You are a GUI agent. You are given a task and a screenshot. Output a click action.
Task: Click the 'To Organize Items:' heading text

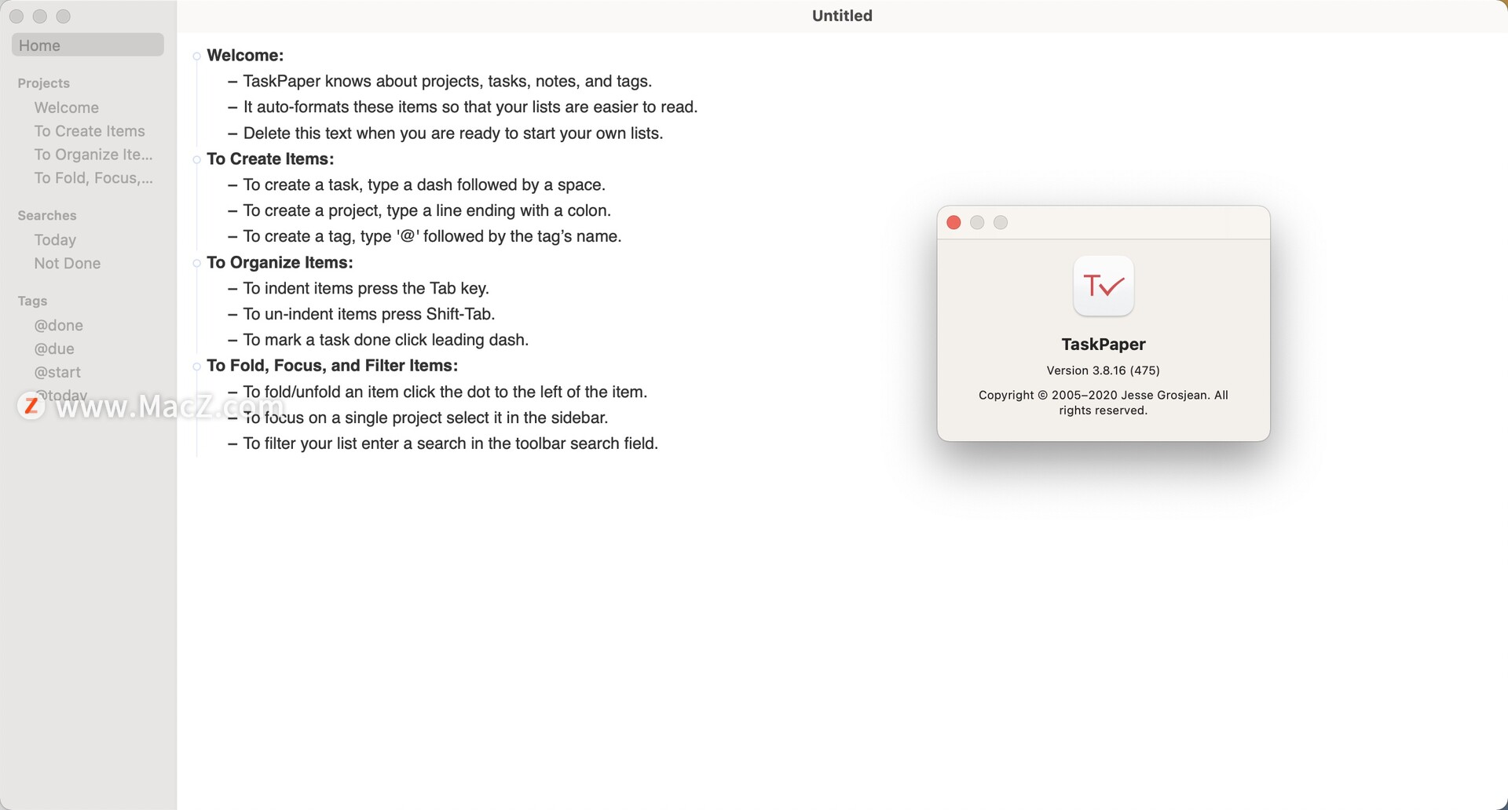pos(280,262)
